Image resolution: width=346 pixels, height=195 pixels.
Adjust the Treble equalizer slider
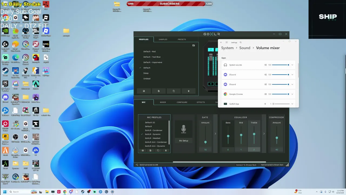[254, 134]
